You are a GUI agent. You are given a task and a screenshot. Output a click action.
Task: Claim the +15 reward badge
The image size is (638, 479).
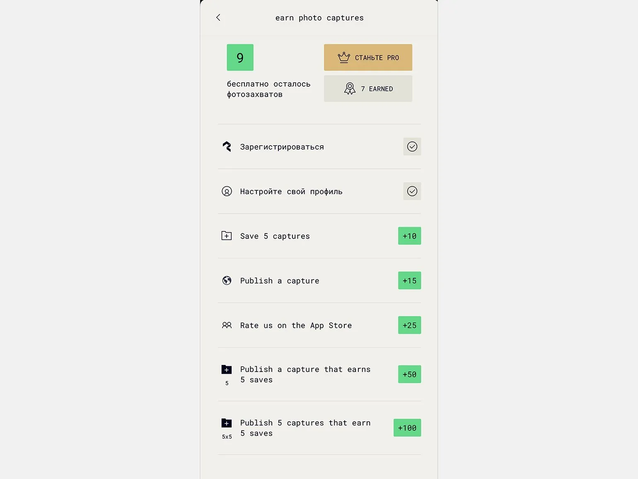pos(409,281)
